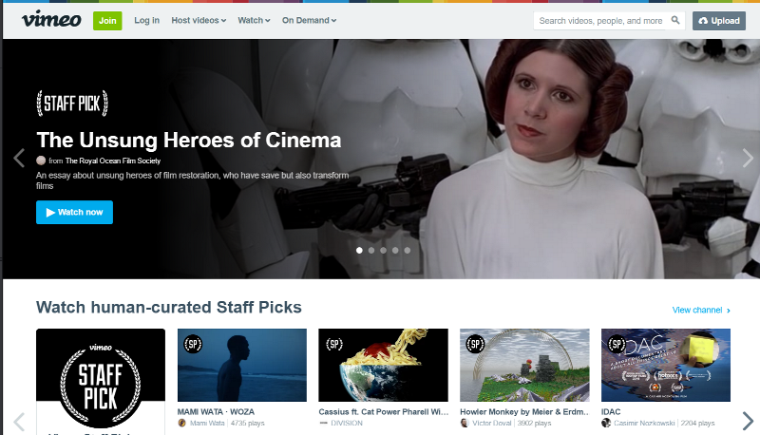
Task: Open the MAMI WATA · WOZA thumbnail
Action: (242, 366)
